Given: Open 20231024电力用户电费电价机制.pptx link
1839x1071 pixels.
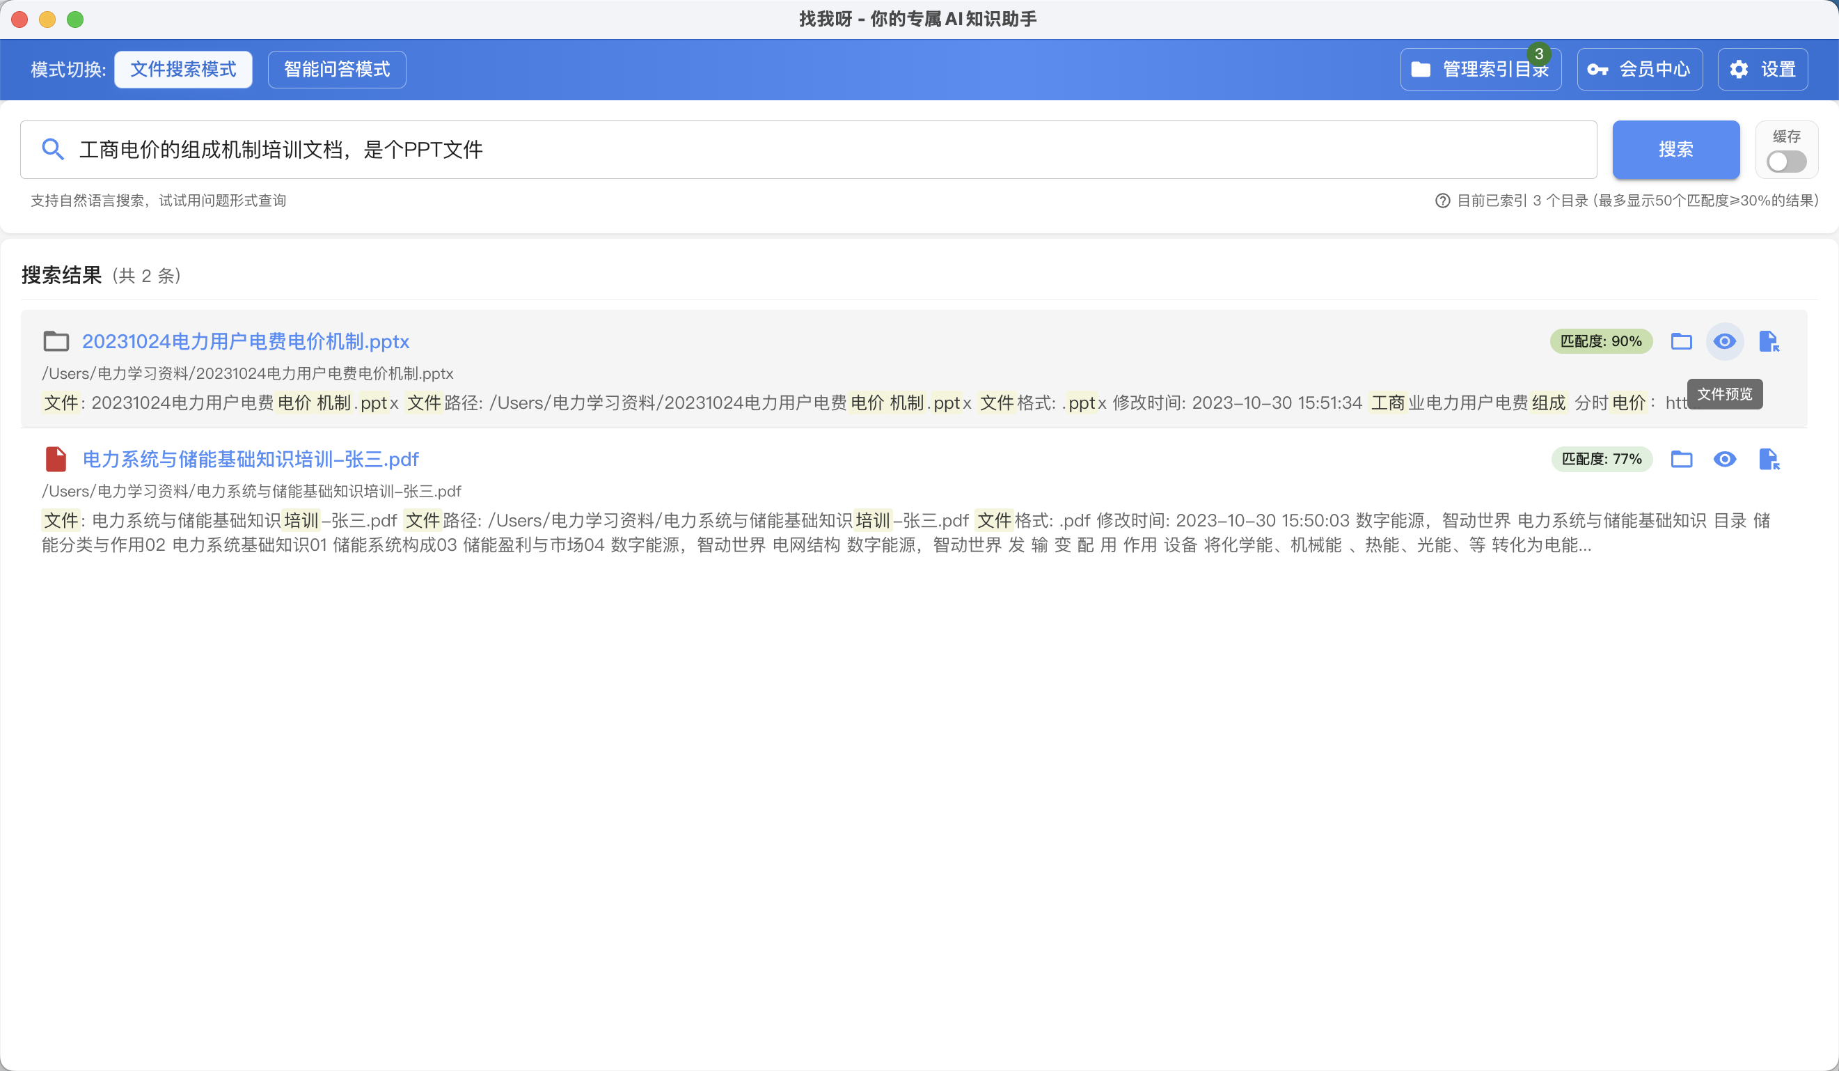Looking at the screenshot, I should 245,341.
